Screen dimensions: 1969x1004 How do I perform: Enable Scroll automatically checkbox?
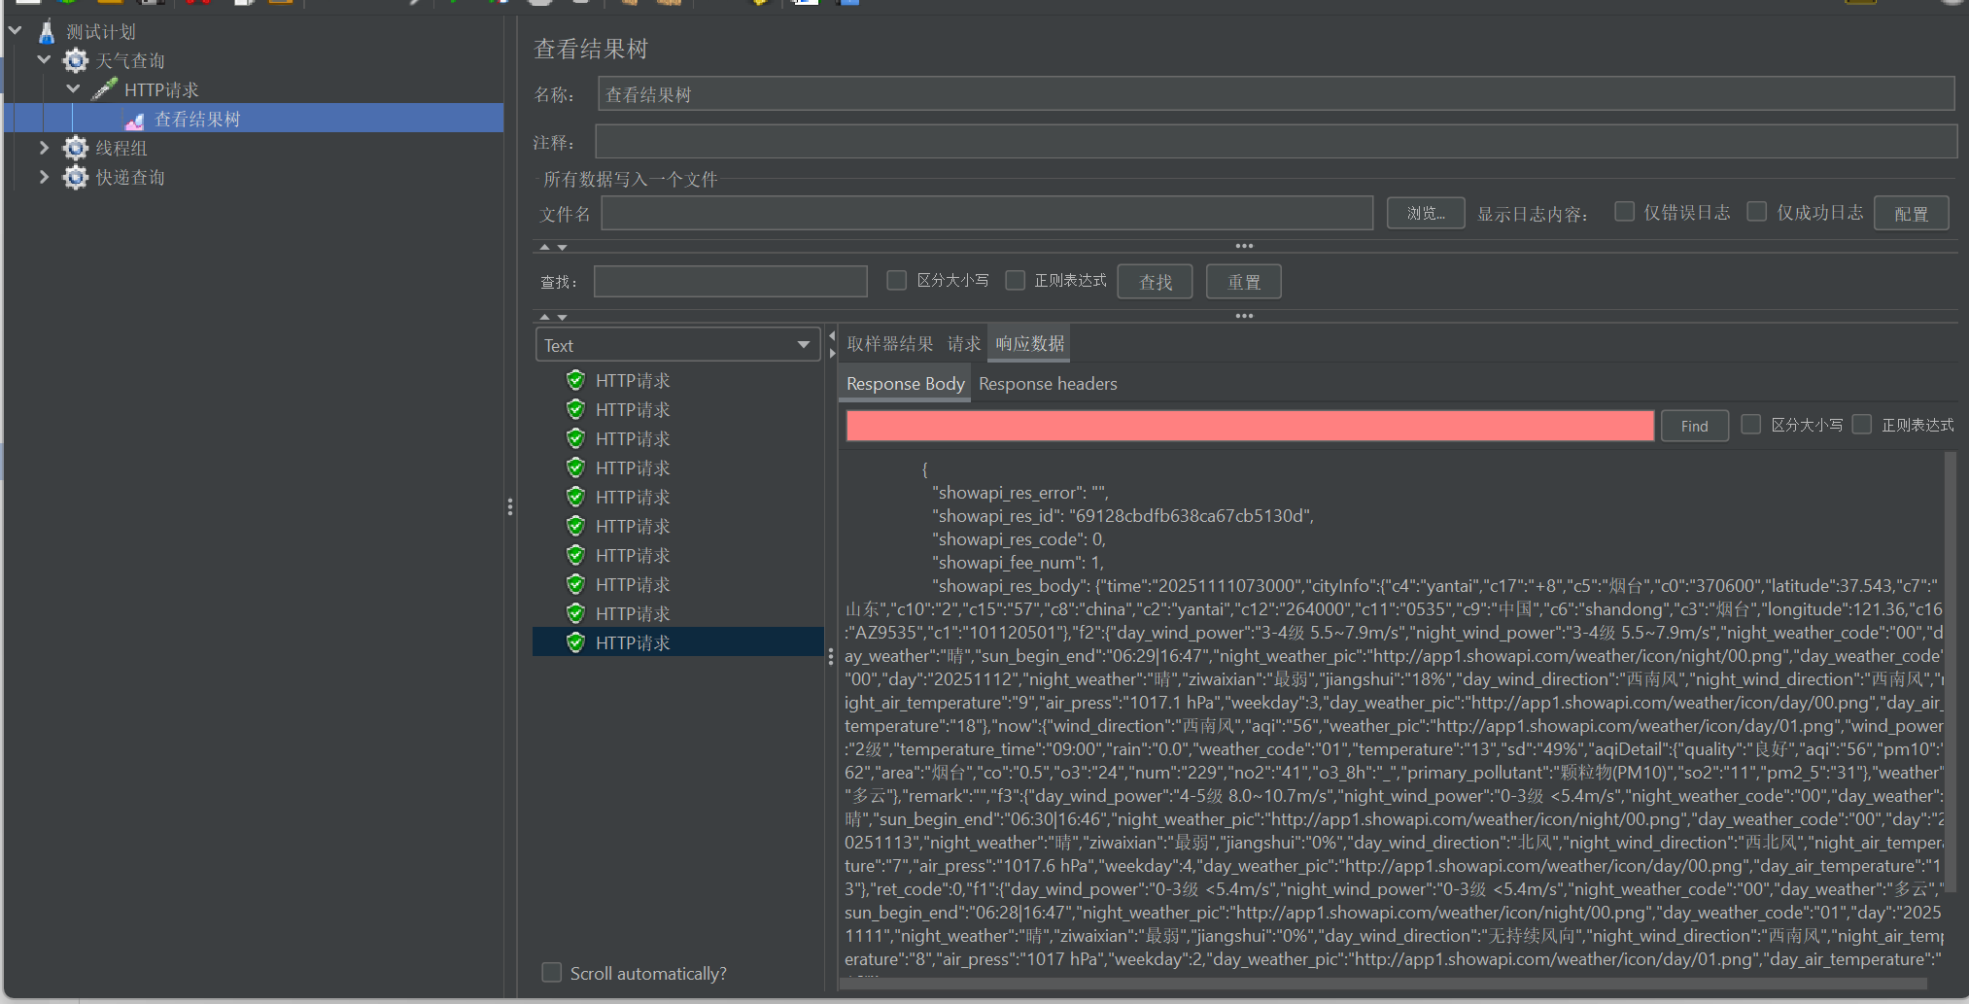(x=552, y=973)
